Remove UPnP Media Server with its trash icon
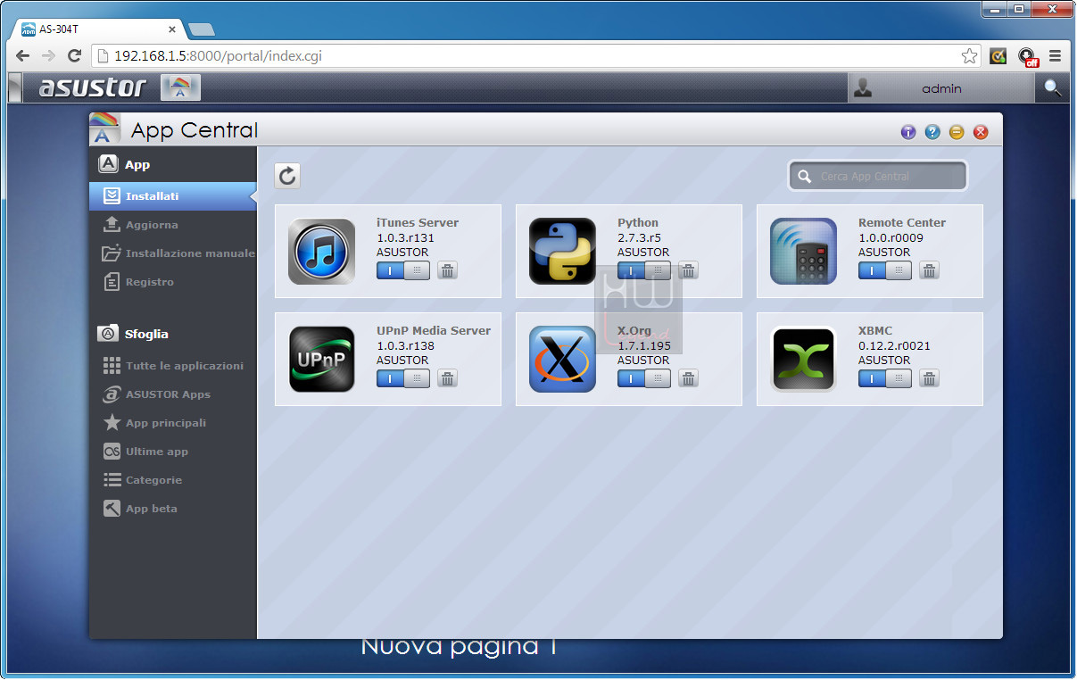This screenshot has width=1077, height=680. pyautogui.click(x=448, y=378)
